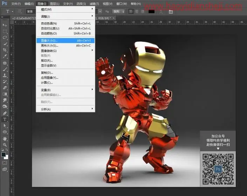The image size is (247, 196).
Task: Choose 显示全部(V) menu item
Action: [x=66, y=65]
